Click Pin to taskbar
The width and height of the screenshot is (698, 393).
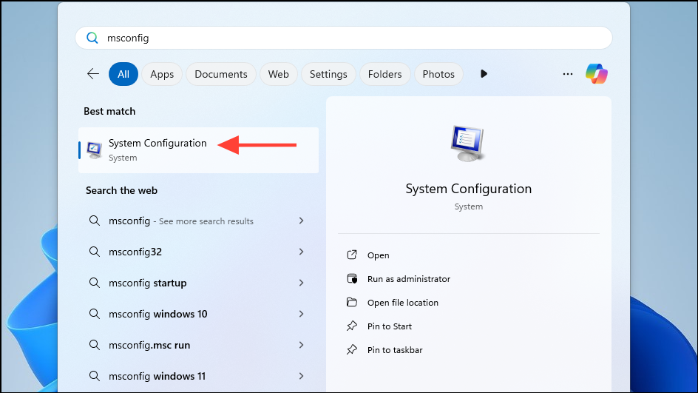tap(395, 350)
